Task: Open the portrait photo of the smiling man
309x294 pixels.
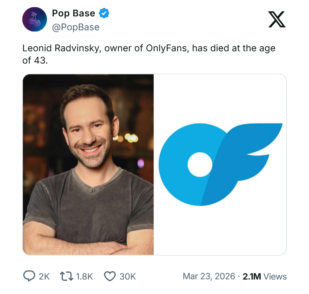Action: coord(88,164)
